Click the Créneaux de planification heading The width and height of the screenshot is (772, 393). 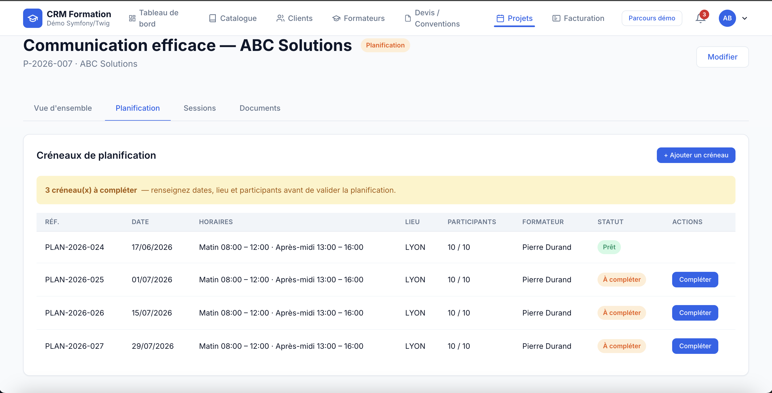coord(96,155)
